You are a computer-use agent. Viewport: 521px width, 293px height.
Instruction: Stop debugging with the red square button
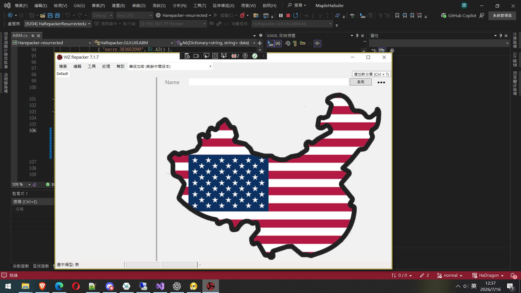tap(288, 15)
